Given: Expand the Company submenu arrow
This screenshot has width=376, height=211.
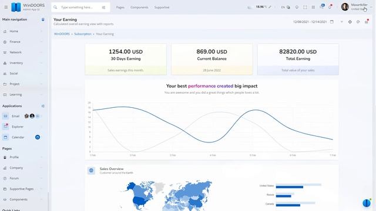Looking at the screenshot, I should click(x=41, y=168).
